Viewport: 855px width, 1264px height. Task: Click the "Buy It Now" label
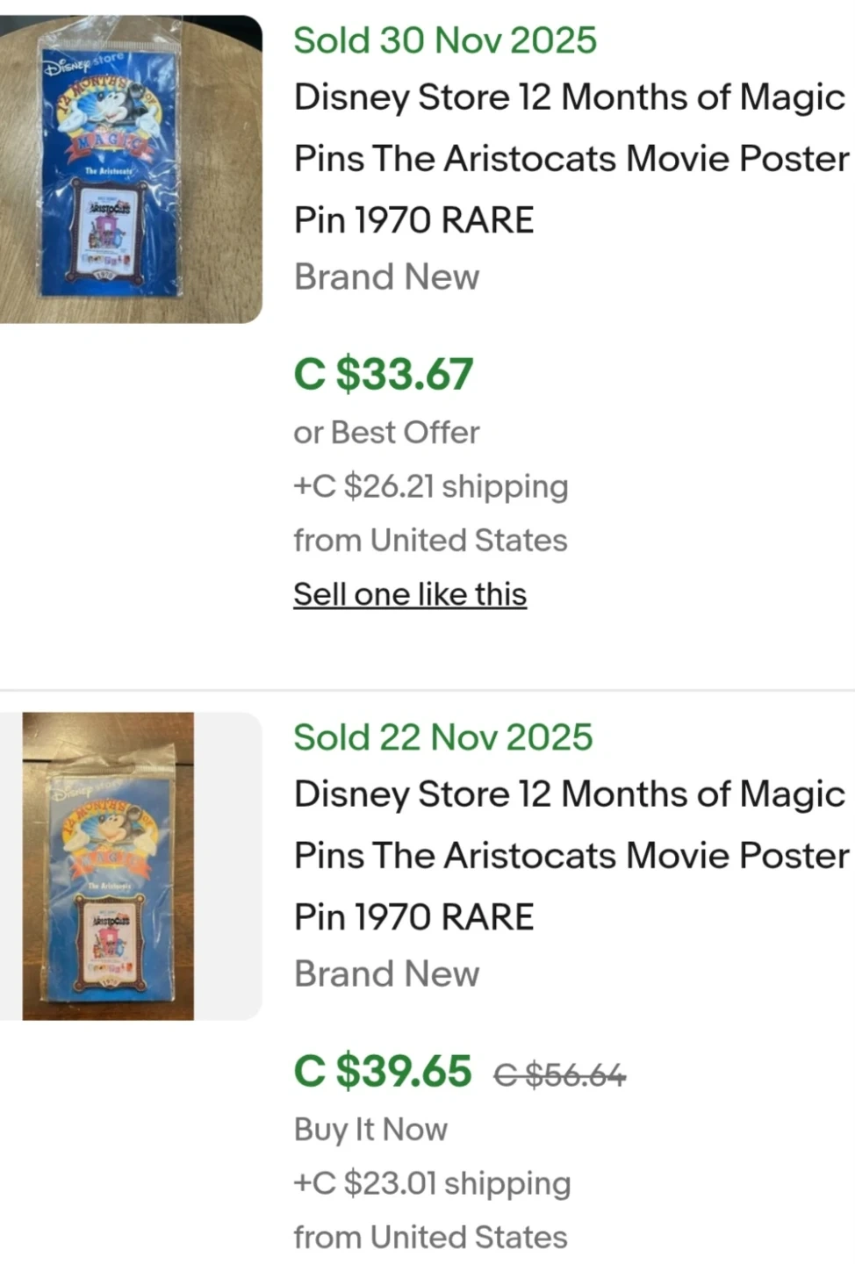pos(370,1130)
